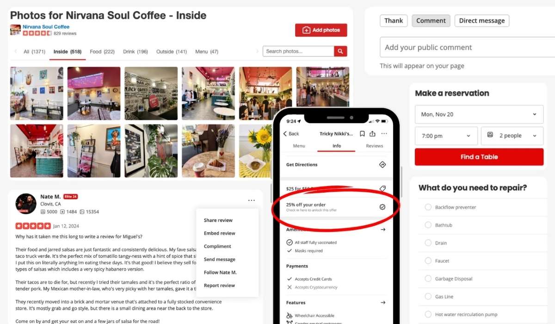Viewport: 555px width, 324px height.
Task: Open the Mon, Nov 20 date dropdown
Action: tap(479, 114)
